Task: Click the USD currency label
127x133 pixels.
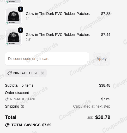Action: [90, 118]
